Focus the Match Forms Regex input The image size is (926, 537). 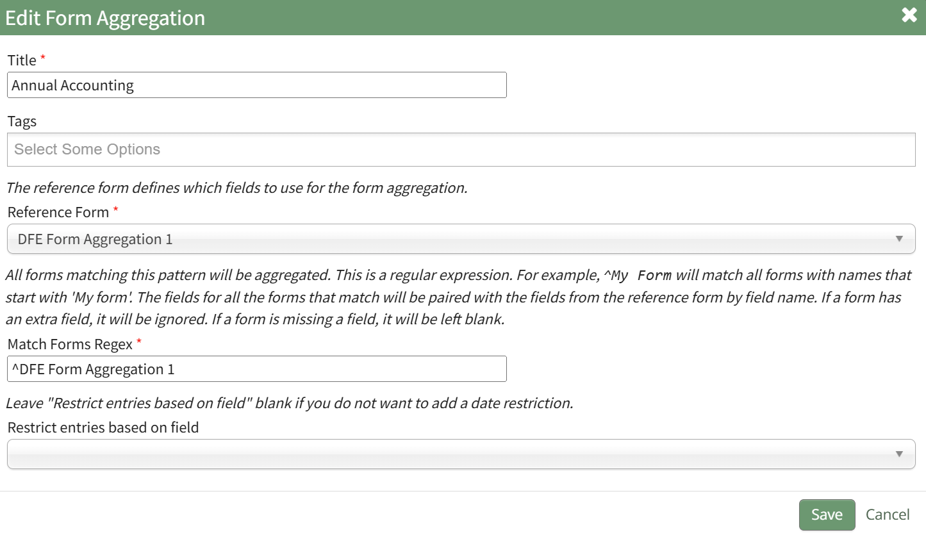click(256, 369)
